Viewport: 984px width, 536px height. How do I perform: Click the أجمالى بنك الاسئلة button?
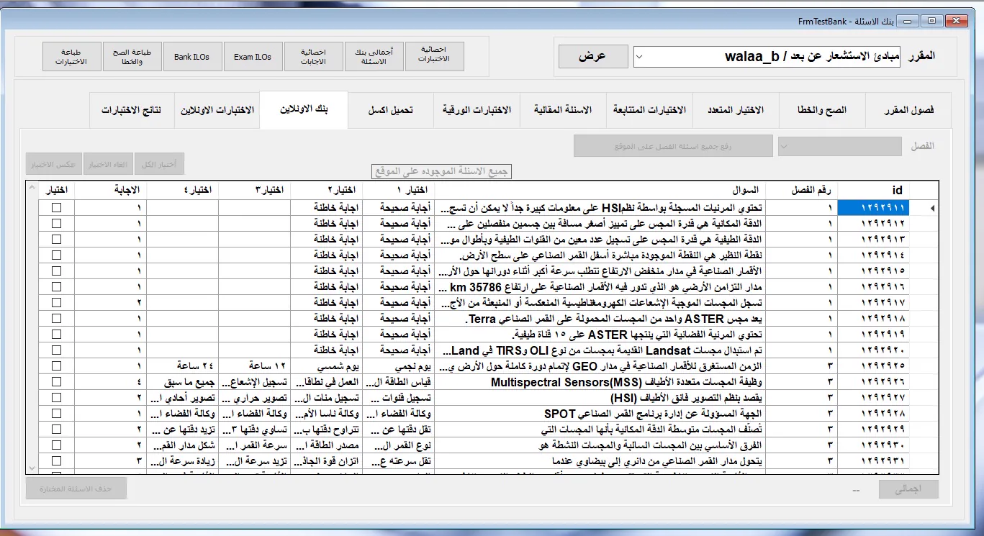coord(374,55)
